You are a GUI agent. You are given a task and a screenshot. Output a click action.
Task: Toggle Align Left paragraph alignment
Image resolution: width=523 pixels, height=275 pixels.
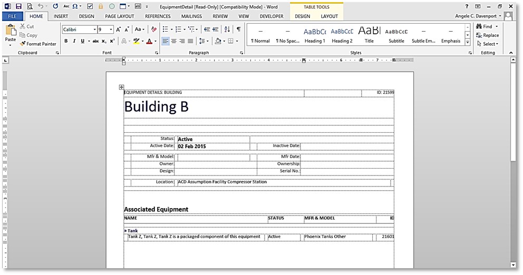(x=166, y=41)
